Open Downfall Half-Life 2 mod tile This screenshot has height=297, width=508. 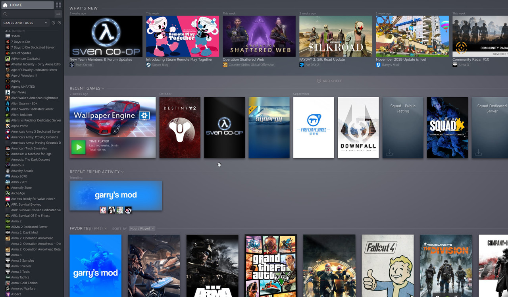click(358, 127)
